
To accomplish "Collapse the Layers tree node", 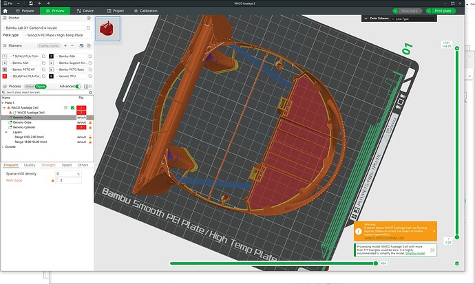I will (6, 132).
